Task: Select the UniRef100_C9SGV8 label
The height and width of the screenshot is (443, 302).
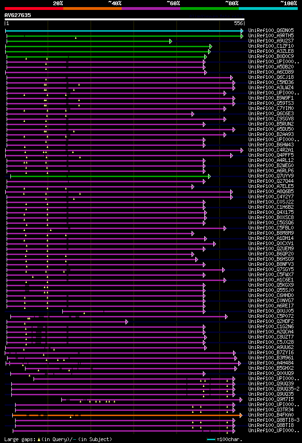Action: [x=271, y=119]
